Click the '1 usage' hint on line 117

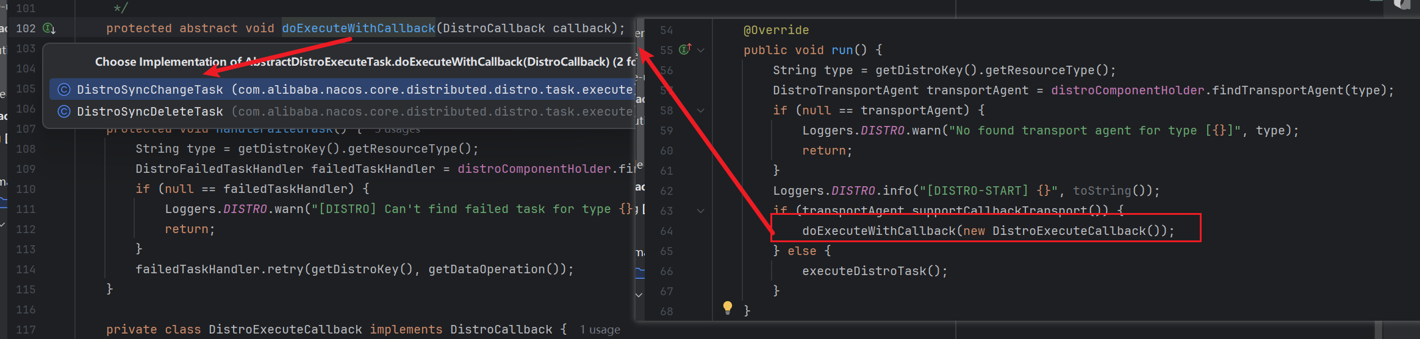pos(600,330)
